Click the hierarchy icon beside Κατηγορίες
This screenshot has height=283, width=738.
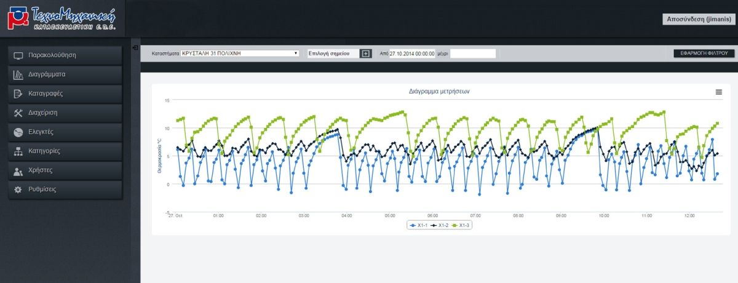[18, 151]
